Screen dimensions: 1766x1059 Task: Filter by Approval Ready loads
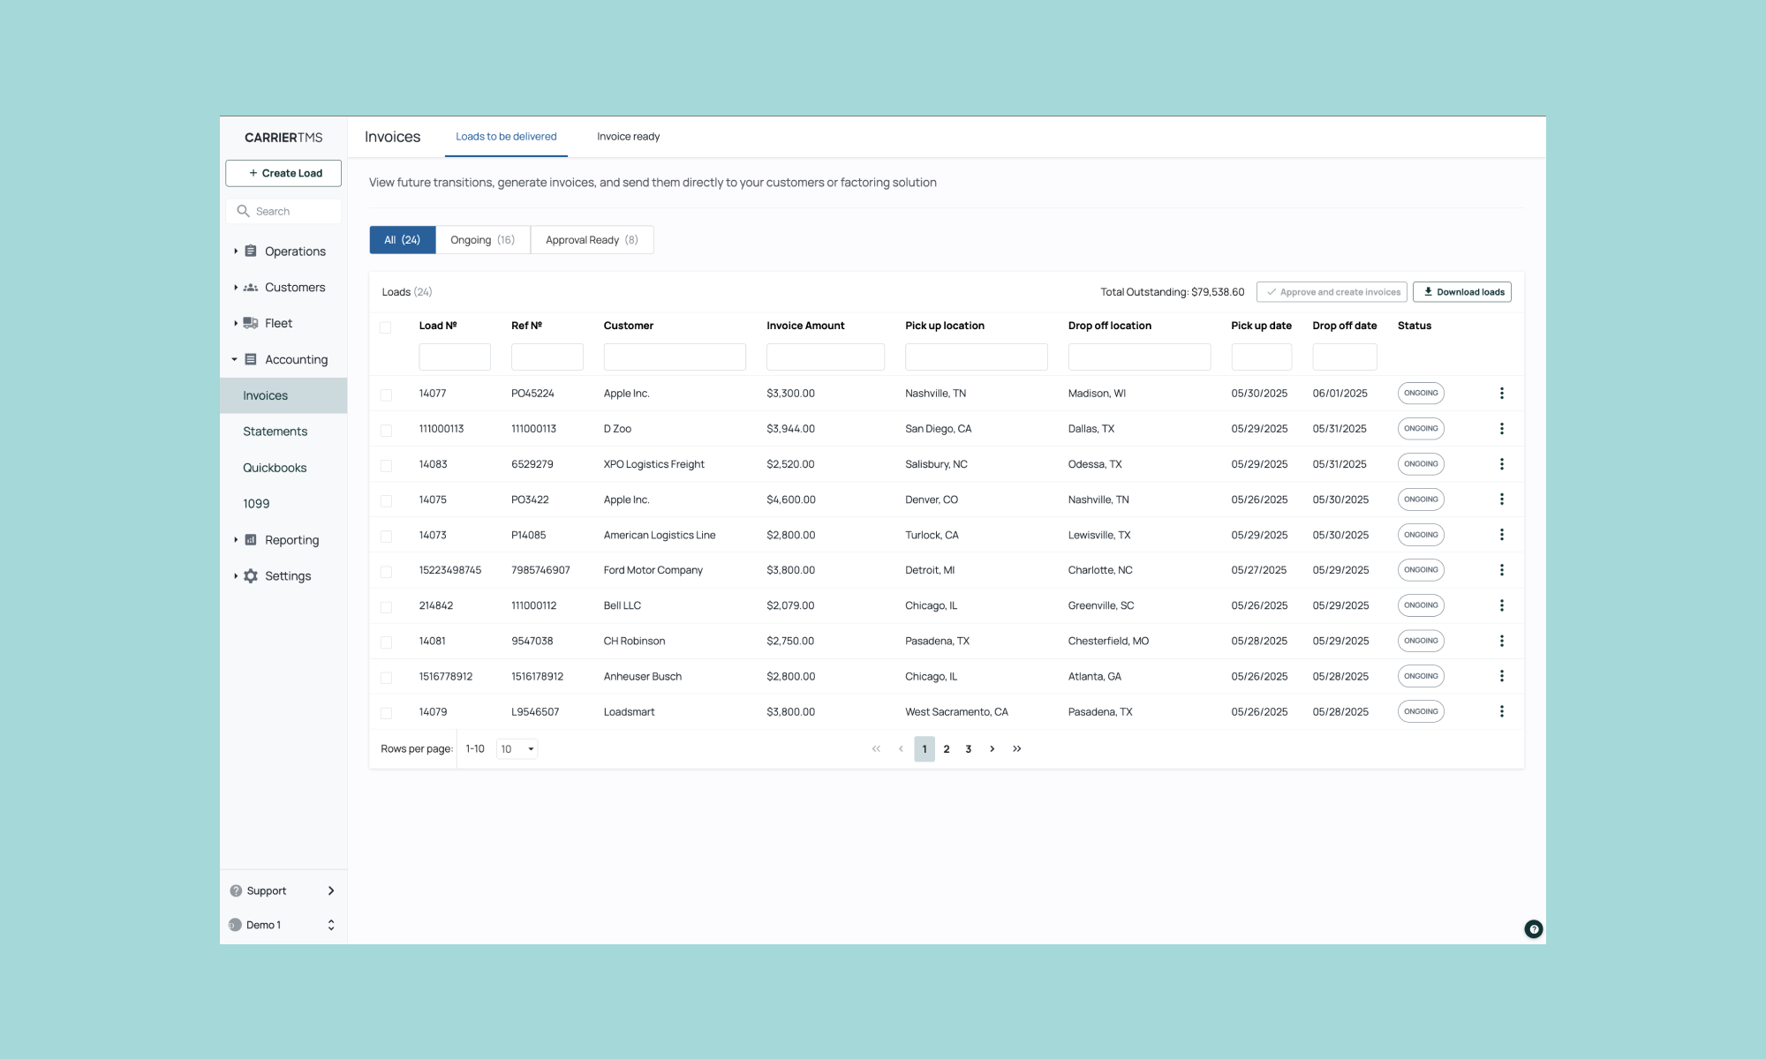pos(592,240)
